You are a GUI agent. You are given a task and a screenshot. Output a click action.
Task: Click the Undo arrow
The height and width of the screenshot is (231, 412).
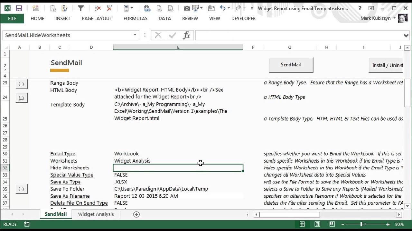(x=223, y=8)
